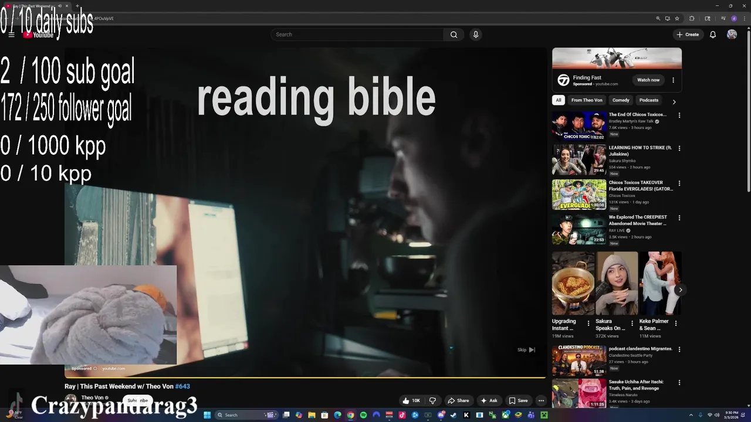Click the install app icon in address bar
The width and height of the screenshot is (751, 422).
(x=668, y=18)
